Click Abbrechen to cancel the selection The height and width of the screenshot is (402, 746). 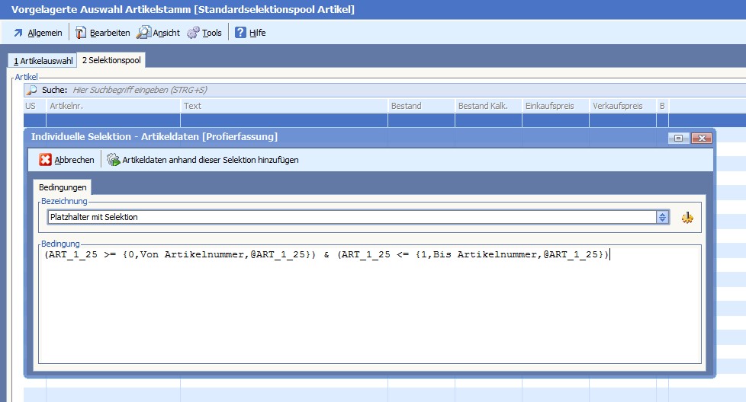(67, 160)
